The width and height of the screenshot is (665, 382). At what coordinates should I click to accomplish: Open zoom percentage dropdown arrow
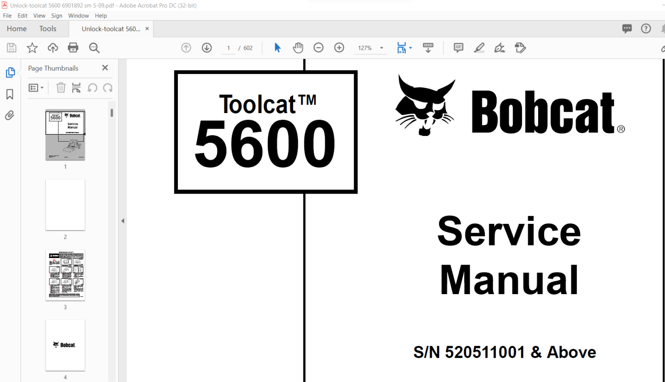click(x=382, y=48)
